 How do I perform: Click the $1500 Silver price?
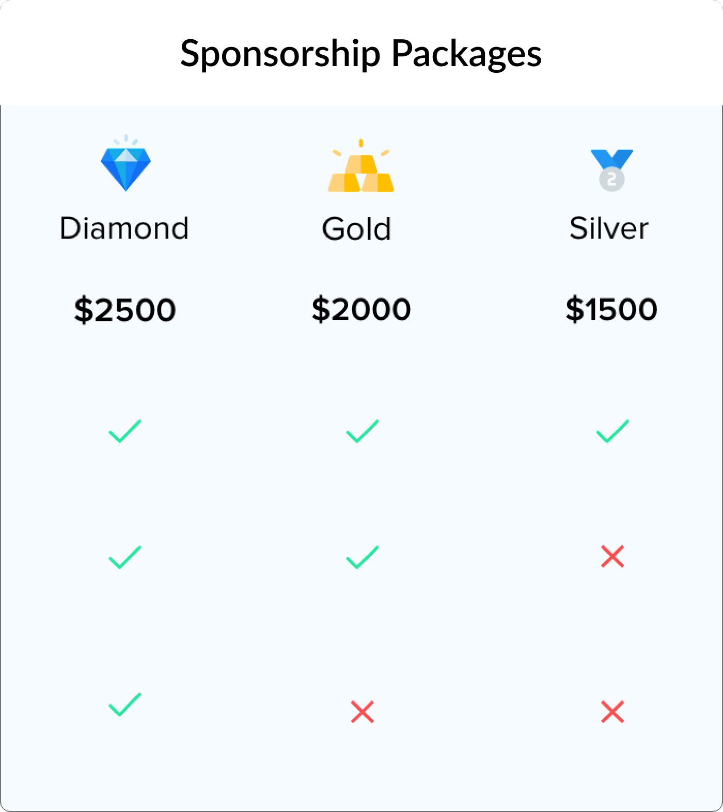pyautogui.click(x=611, y=309)
